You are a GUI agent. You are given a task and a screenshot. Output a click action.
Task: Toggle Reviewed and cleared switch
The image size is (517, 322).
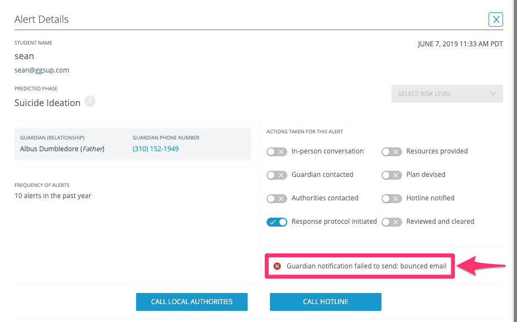click(x=392, y=222)
